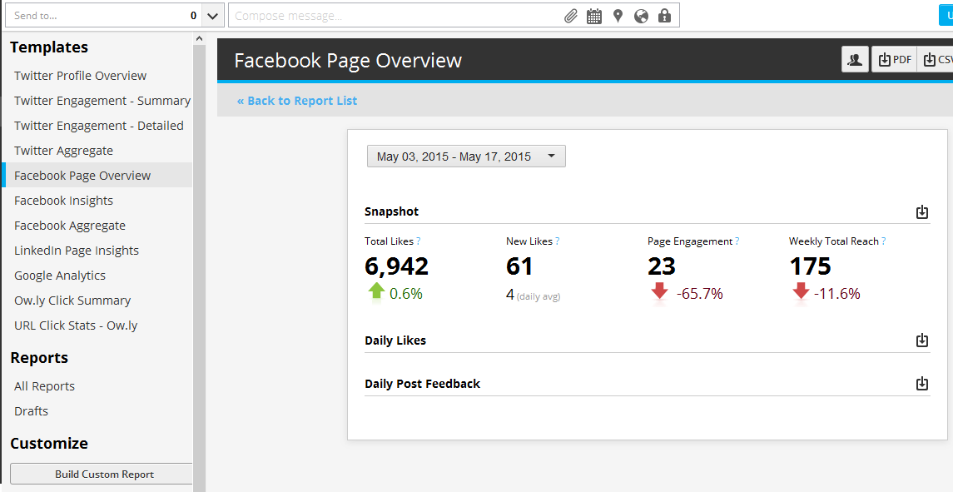Open the scheduling calendar icon

593,16
